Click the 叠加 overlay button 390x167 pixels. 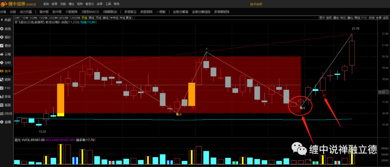click(x=336, y=18)
